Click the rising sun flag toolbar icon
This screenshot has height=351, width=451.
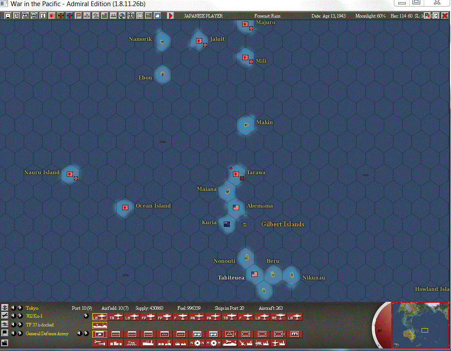(x=52, y=16)
